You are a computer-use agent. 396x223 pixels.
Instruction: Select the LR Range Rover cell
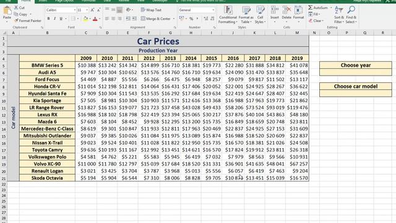47,108
